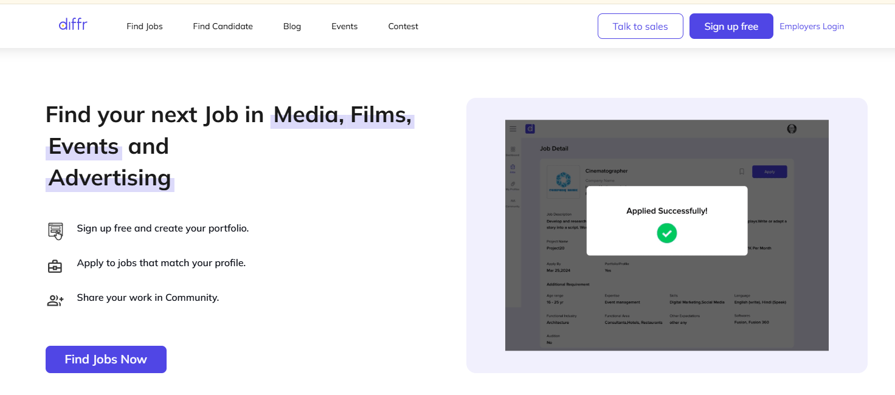This screenshot has height=395, width=895.
Task: Click the user avatar in the preview header
Action: click(x=792, y=128)
